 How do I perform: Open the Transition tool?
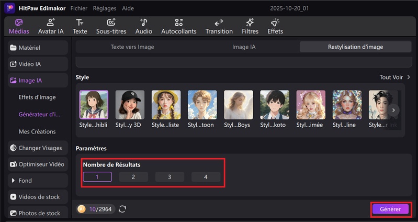coord(219,26)
